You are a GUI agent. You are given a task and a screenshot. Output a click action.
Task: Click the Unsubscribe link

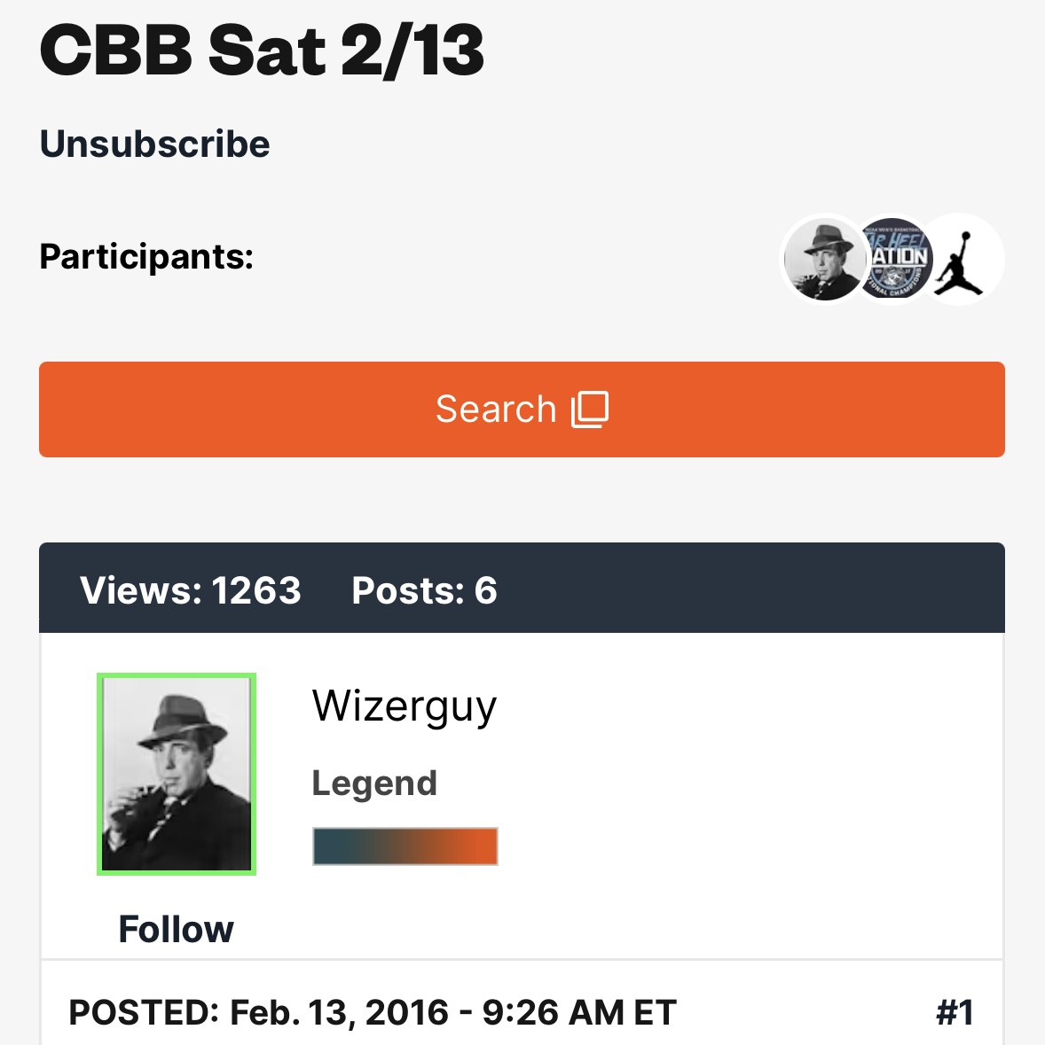[x=154, y=144]
